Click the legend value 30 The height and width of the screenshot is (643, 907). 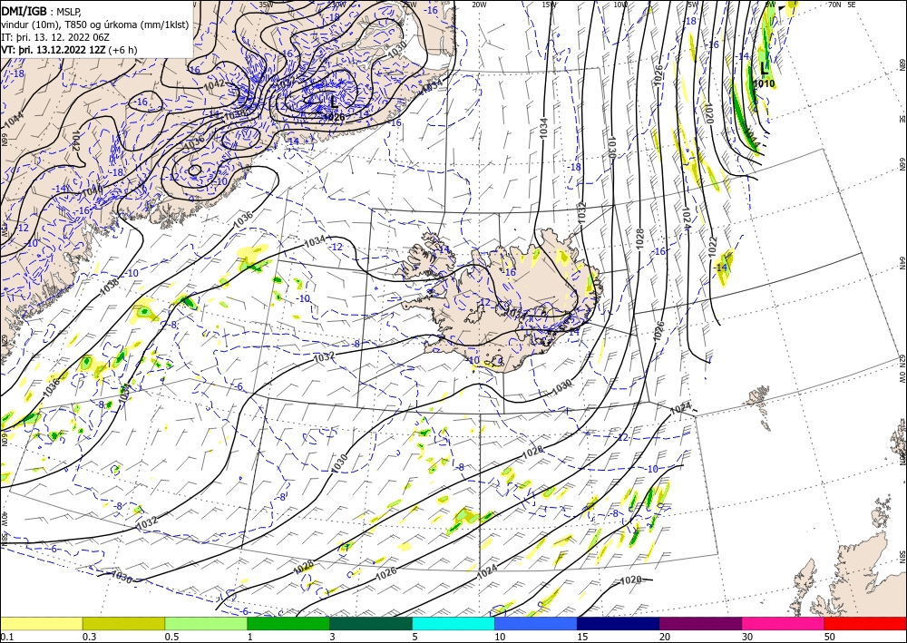(x=747, y=637)
